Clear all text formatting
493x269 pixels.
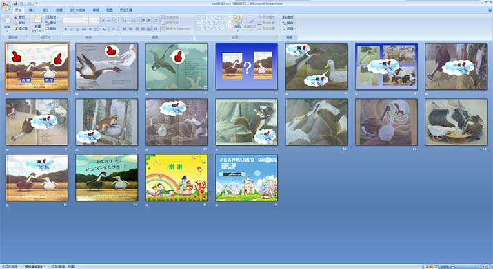pyautogui.click(x=116, y=21)
